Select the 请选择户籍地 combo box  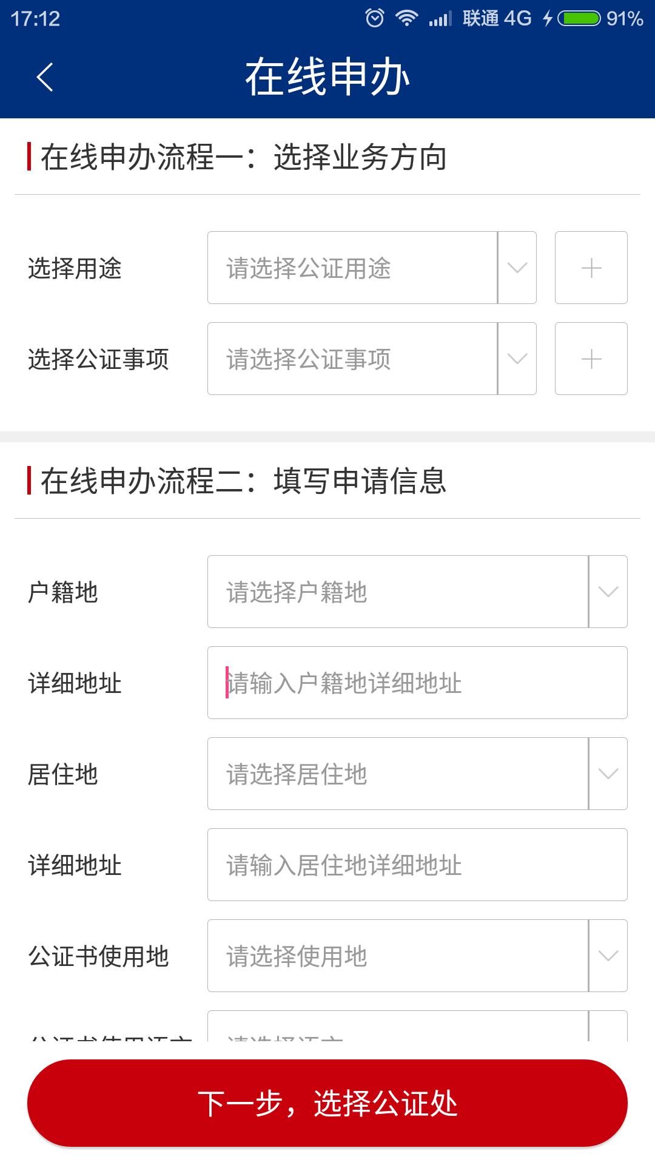pos(398,592)
